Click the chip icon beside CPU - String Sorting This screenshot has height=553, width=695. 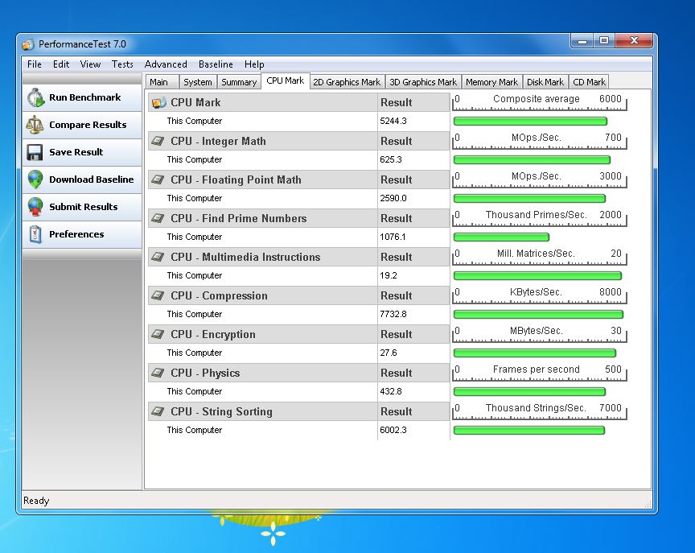[158, 411]
